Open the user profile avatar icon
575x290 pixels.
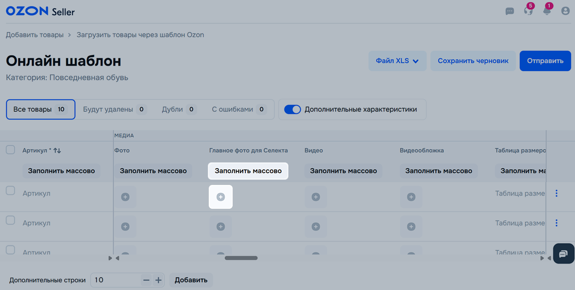coord(565,11)
